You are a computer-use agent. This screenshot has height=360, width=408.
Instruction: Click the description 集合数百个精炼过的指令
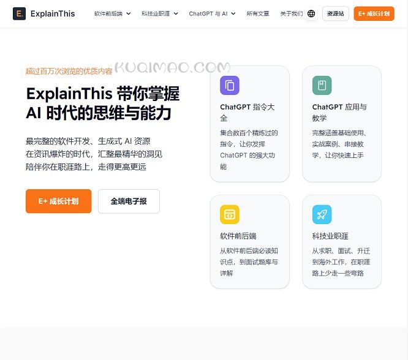click(249, 149)
